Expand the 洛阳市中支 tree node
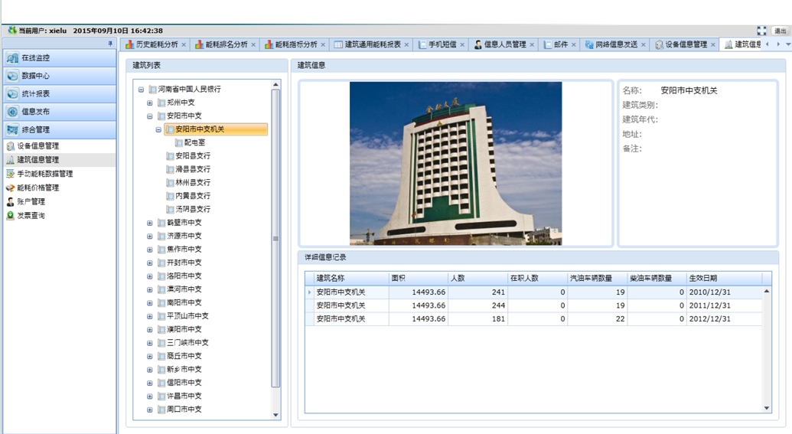This screenshot has width=792, height=434. click(x=150, y=276)
